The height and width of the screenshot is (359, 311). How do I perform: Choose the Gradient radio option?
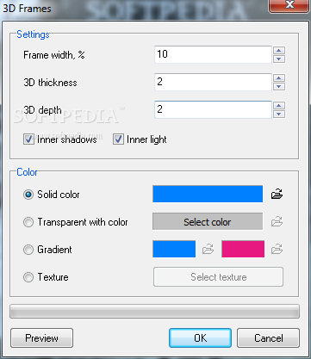(28, 250)
